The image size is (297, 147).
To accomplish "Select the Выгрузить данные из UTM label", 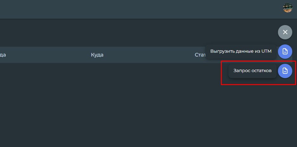I will tap(241, 51).
